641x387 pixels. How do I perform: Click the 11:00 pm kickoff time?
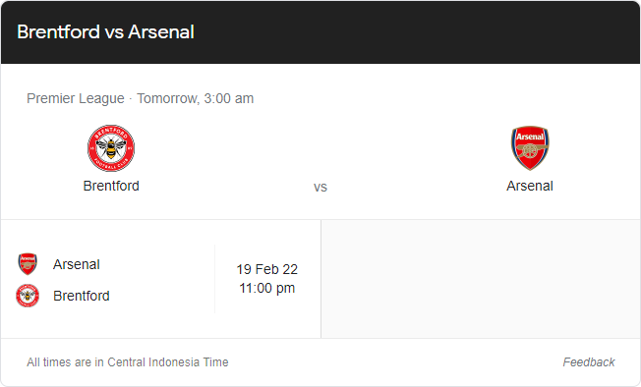pos(267,288)
